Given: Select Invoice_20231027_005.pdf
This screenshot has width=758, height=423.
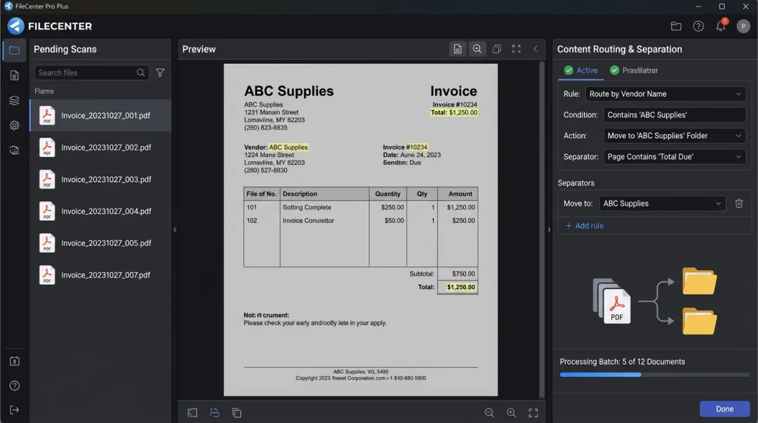Looking at the screenshot, I should point(100,243).
